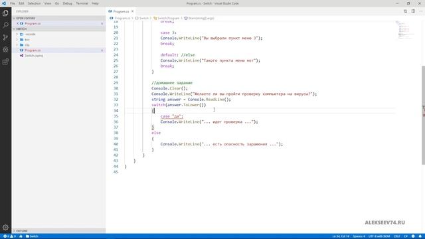Switch to the Program.cs editor tab

click(121, 11)
